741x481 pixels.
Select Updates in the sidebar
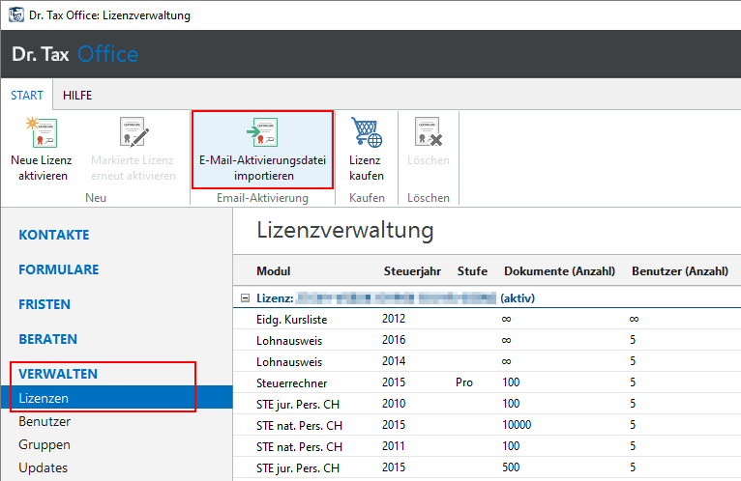(43, 467)
